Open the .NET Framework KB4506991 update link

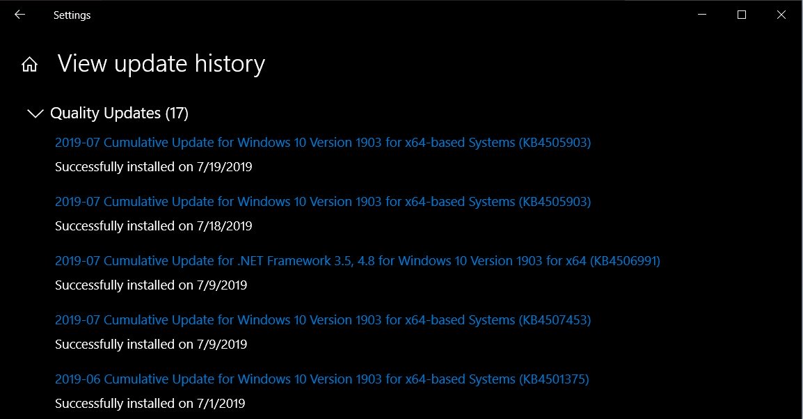point(358,261)
